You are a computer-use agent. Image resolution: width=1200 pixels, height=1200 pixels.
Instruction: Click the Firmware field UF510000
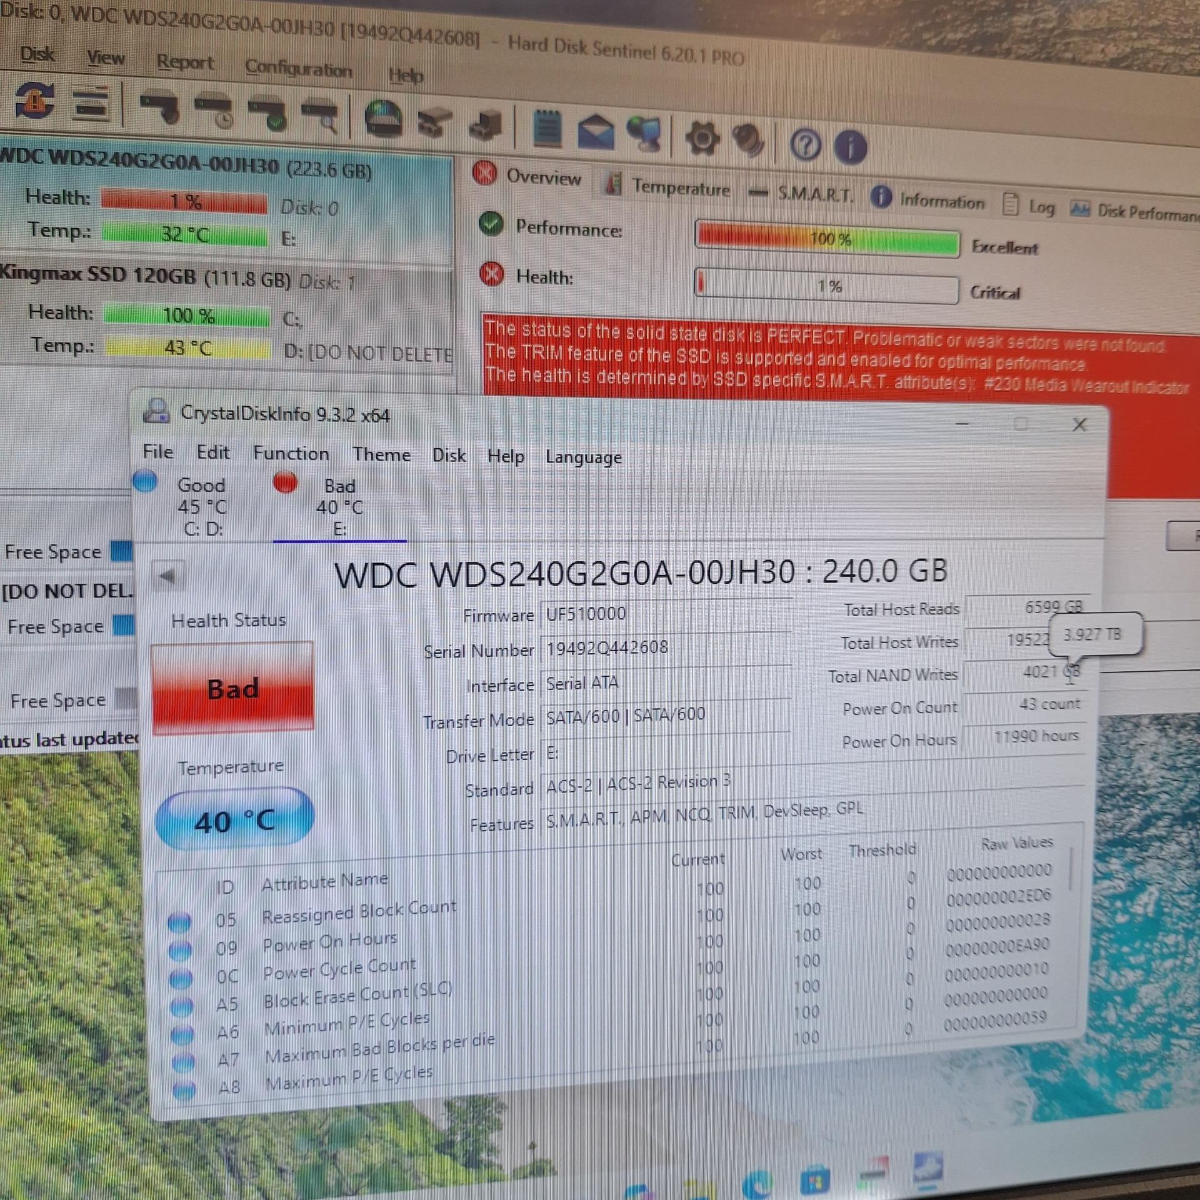(666, 614)
